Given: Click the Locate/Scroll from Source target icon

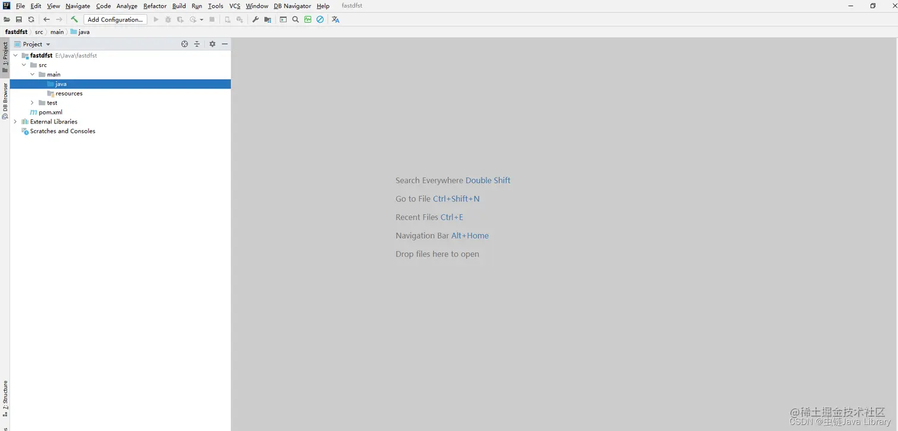Looking at the screenshot, I should [185, 44].
